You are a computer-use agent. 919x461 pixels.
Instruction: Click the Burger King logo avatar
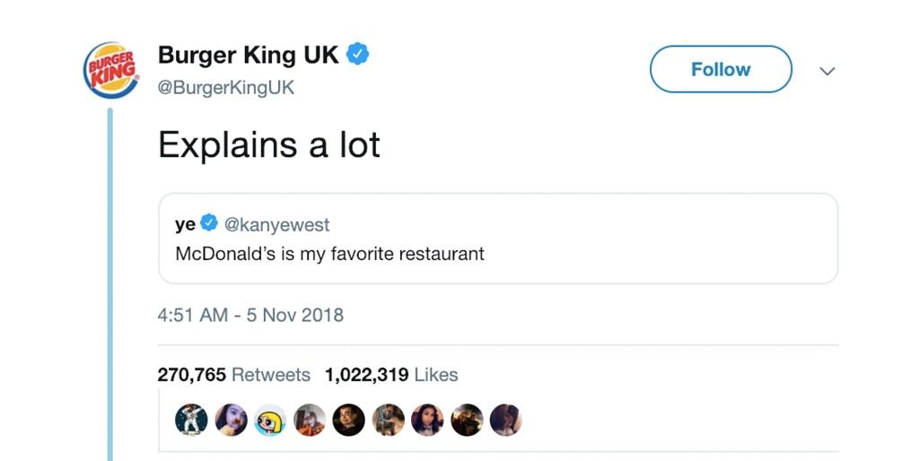111,70
